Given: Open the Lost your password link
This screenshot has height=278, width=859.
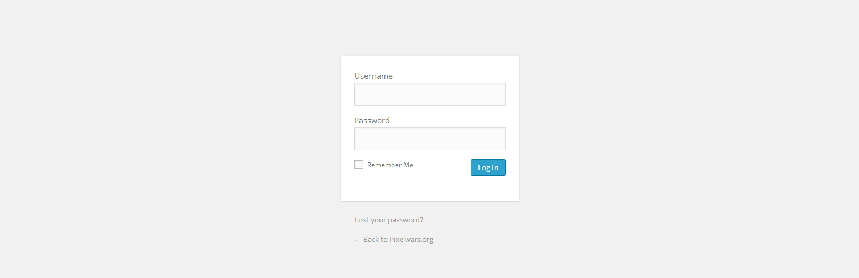Looking at the screenshot, I should pos(389,220).
